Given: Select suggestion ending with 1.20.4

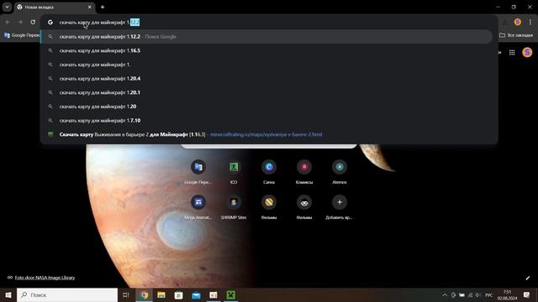Looking at the screenshot, I should tap(266, 78).
